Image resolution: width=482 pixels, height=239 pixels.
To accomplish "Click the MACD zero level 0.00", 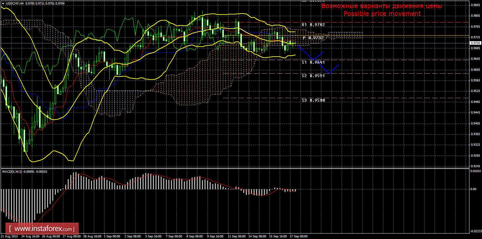I will [x=473, y=189].
